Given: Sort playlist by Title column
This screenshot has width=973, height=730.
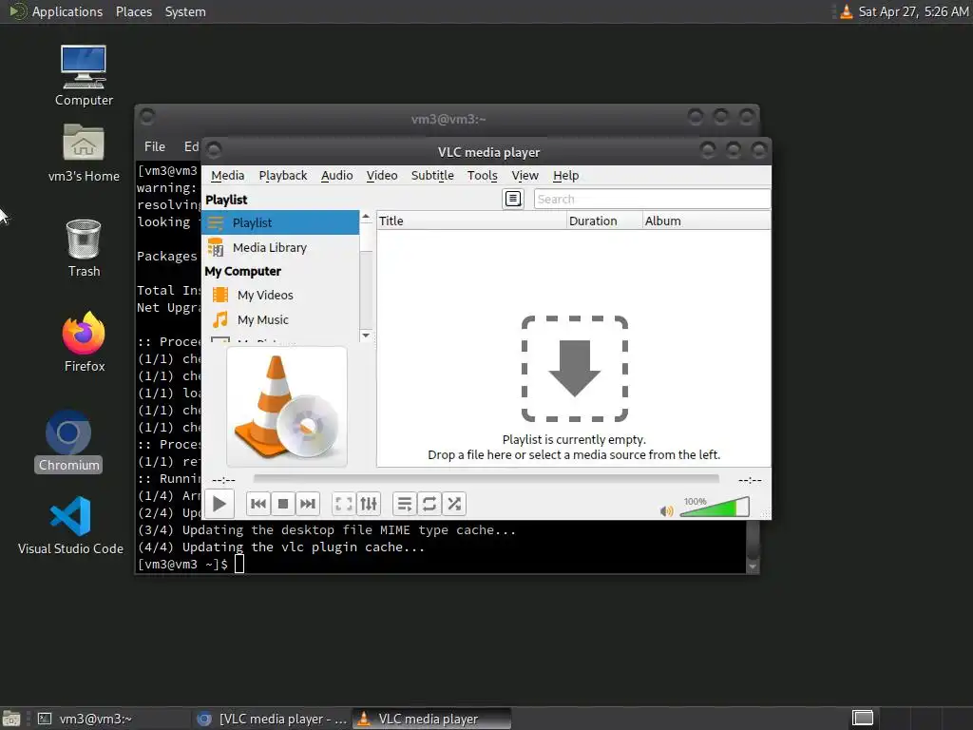Looking at the screenshot, I should click(x=471, y=221).
